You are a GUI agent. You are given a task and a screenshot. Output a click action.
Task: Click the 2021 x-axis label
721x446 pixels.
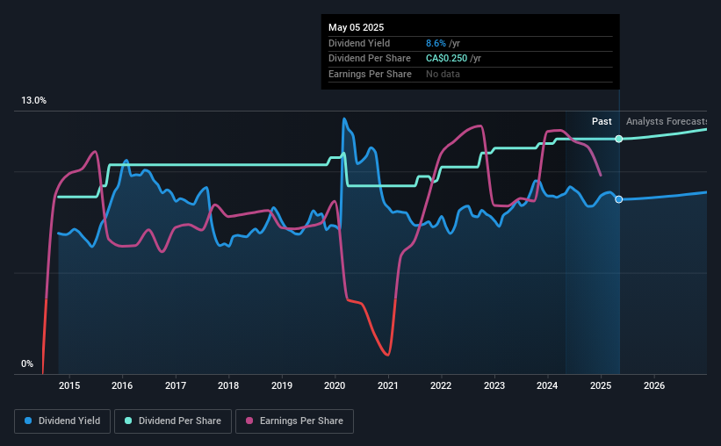click(387, 385)
